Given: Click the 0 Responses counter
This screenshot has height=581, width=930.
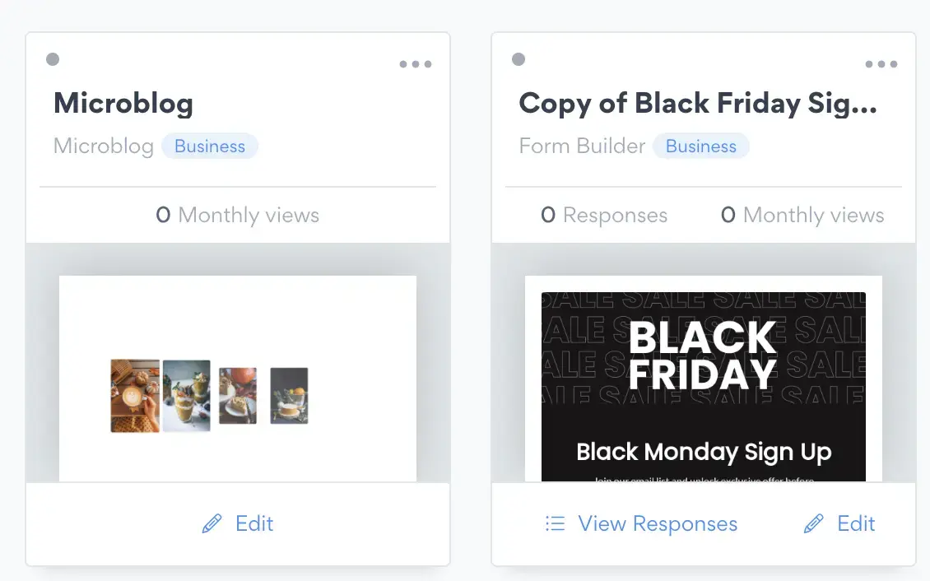Looking at the screenshot, I should point(604,216).
